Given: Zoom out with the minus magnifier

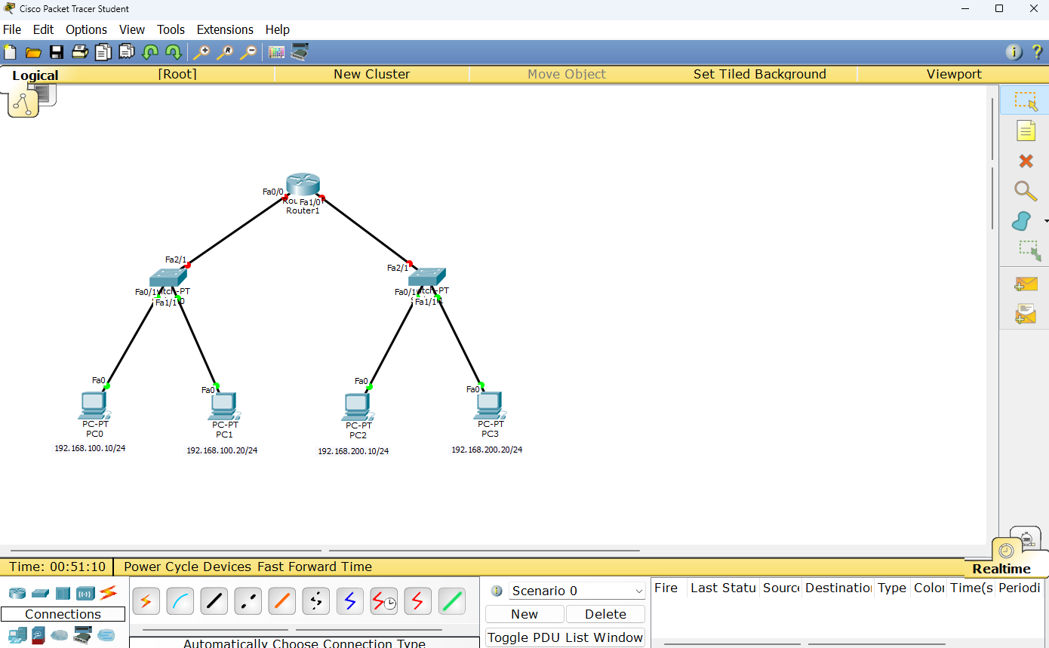Looking at the screenshot, I should [x=248, y=52].
